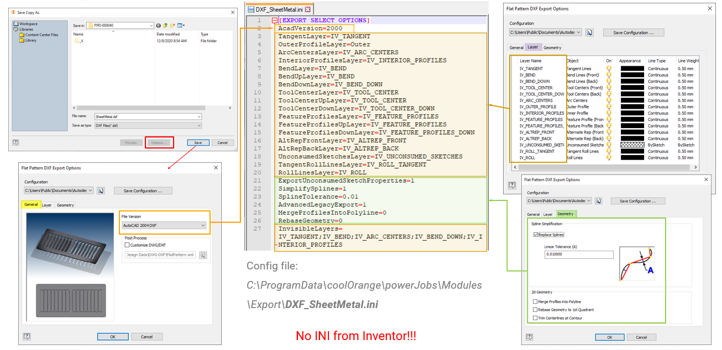Image resolution: width=722 pixels, height=350 pixels.
Task: Click Cancel in Save Copy As dialog
Action: (222, 142)
